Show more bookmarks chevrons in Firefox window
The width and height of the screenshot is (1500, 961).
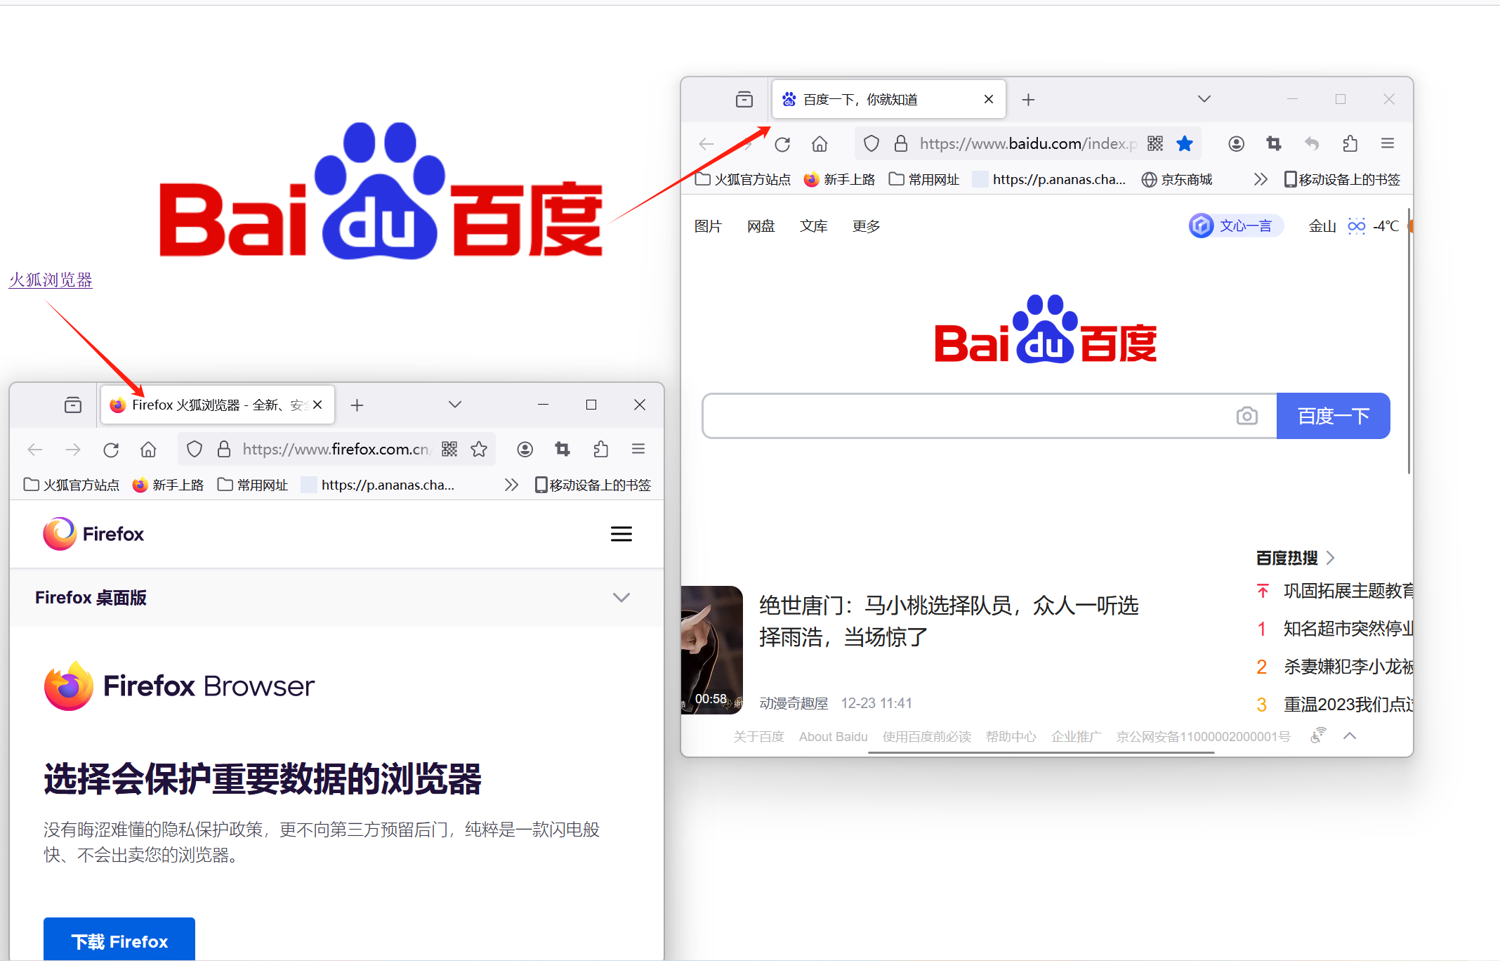pyautogui.click(x=511, y=485)
